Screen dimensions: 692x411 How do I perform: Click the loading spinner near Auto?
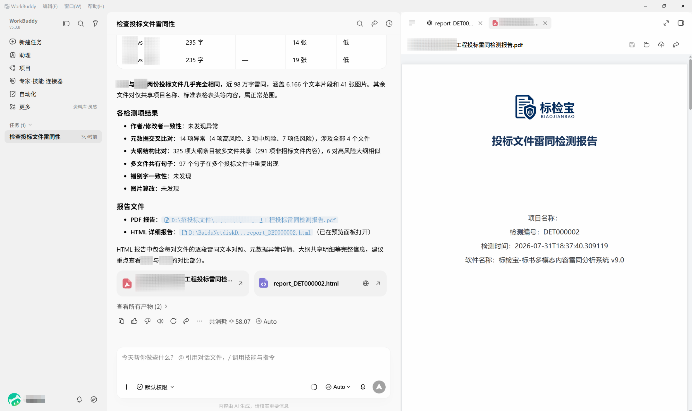[x=314, y=387]
